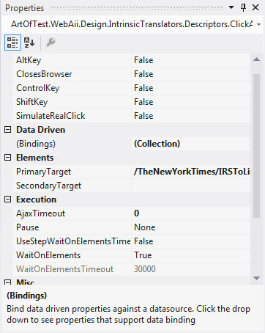Select the ShiftKey property

pyautogui.click(x=72, y=102)
